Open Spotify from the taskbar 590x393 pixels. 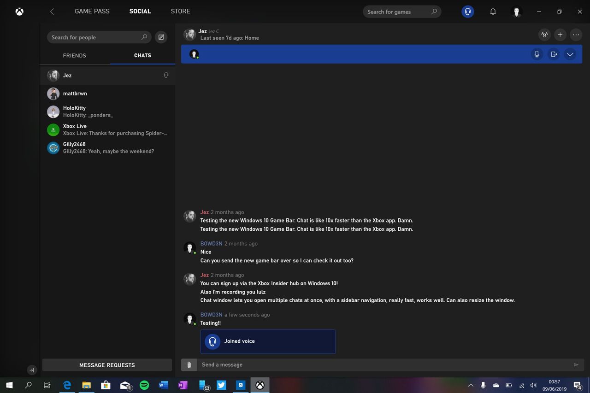pyautogui.click(x=144, y=385)
